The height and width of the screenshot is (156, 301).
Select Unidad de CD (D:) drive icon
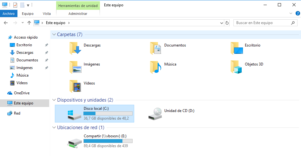tap(155, 114)
